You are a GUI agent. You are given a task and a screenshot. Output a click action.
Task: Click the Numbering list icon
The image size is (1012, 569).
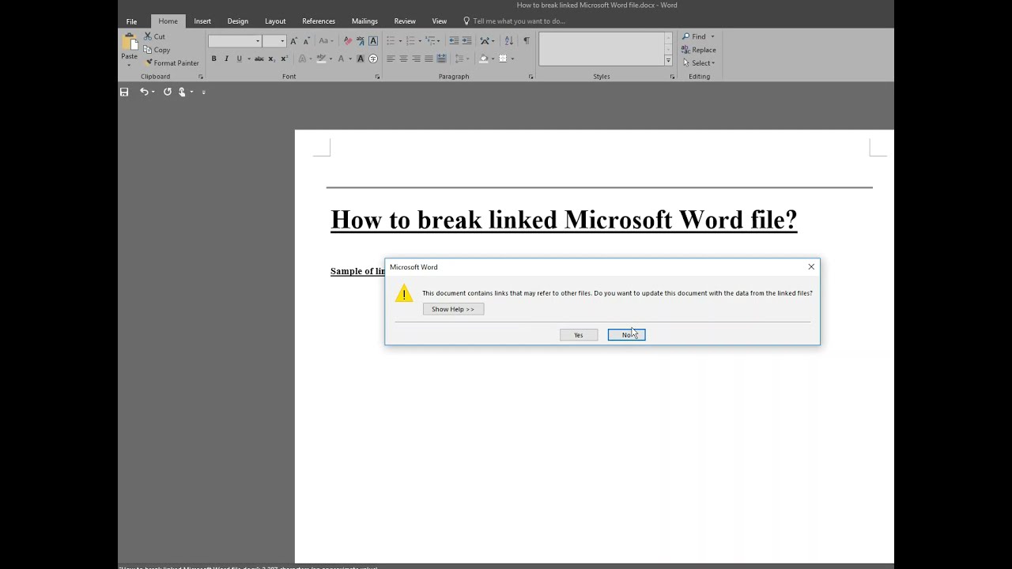coord(410,40)
